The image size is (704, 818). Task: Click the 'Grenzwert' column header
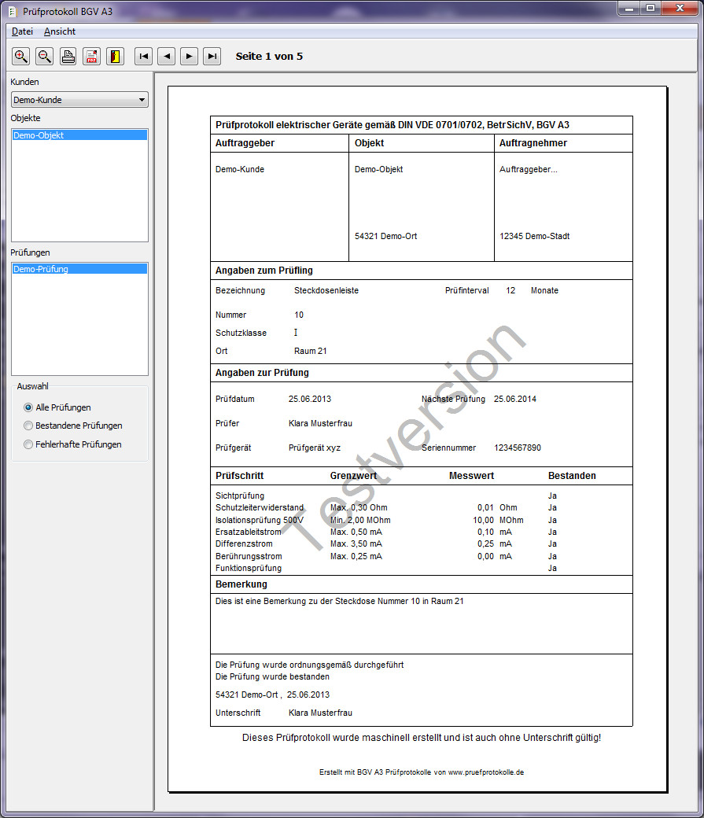353,476
